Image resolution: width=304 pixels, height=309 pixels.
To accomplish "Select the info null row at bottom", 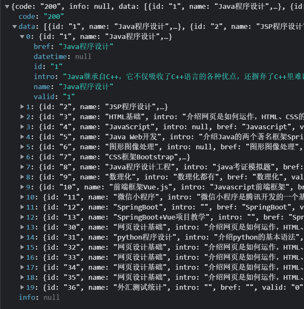I will [39, 297].
